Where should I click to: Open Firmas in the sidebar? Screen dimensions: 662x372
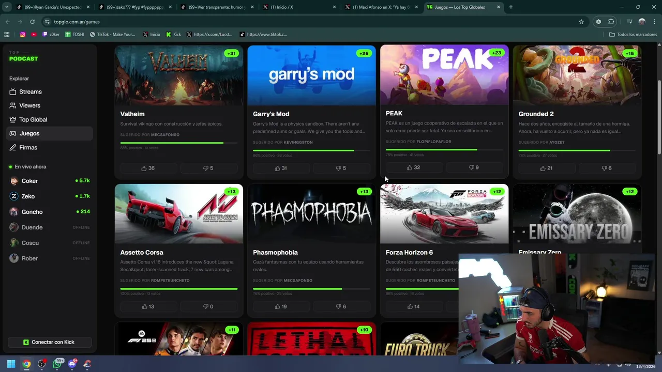pos(50,147)
